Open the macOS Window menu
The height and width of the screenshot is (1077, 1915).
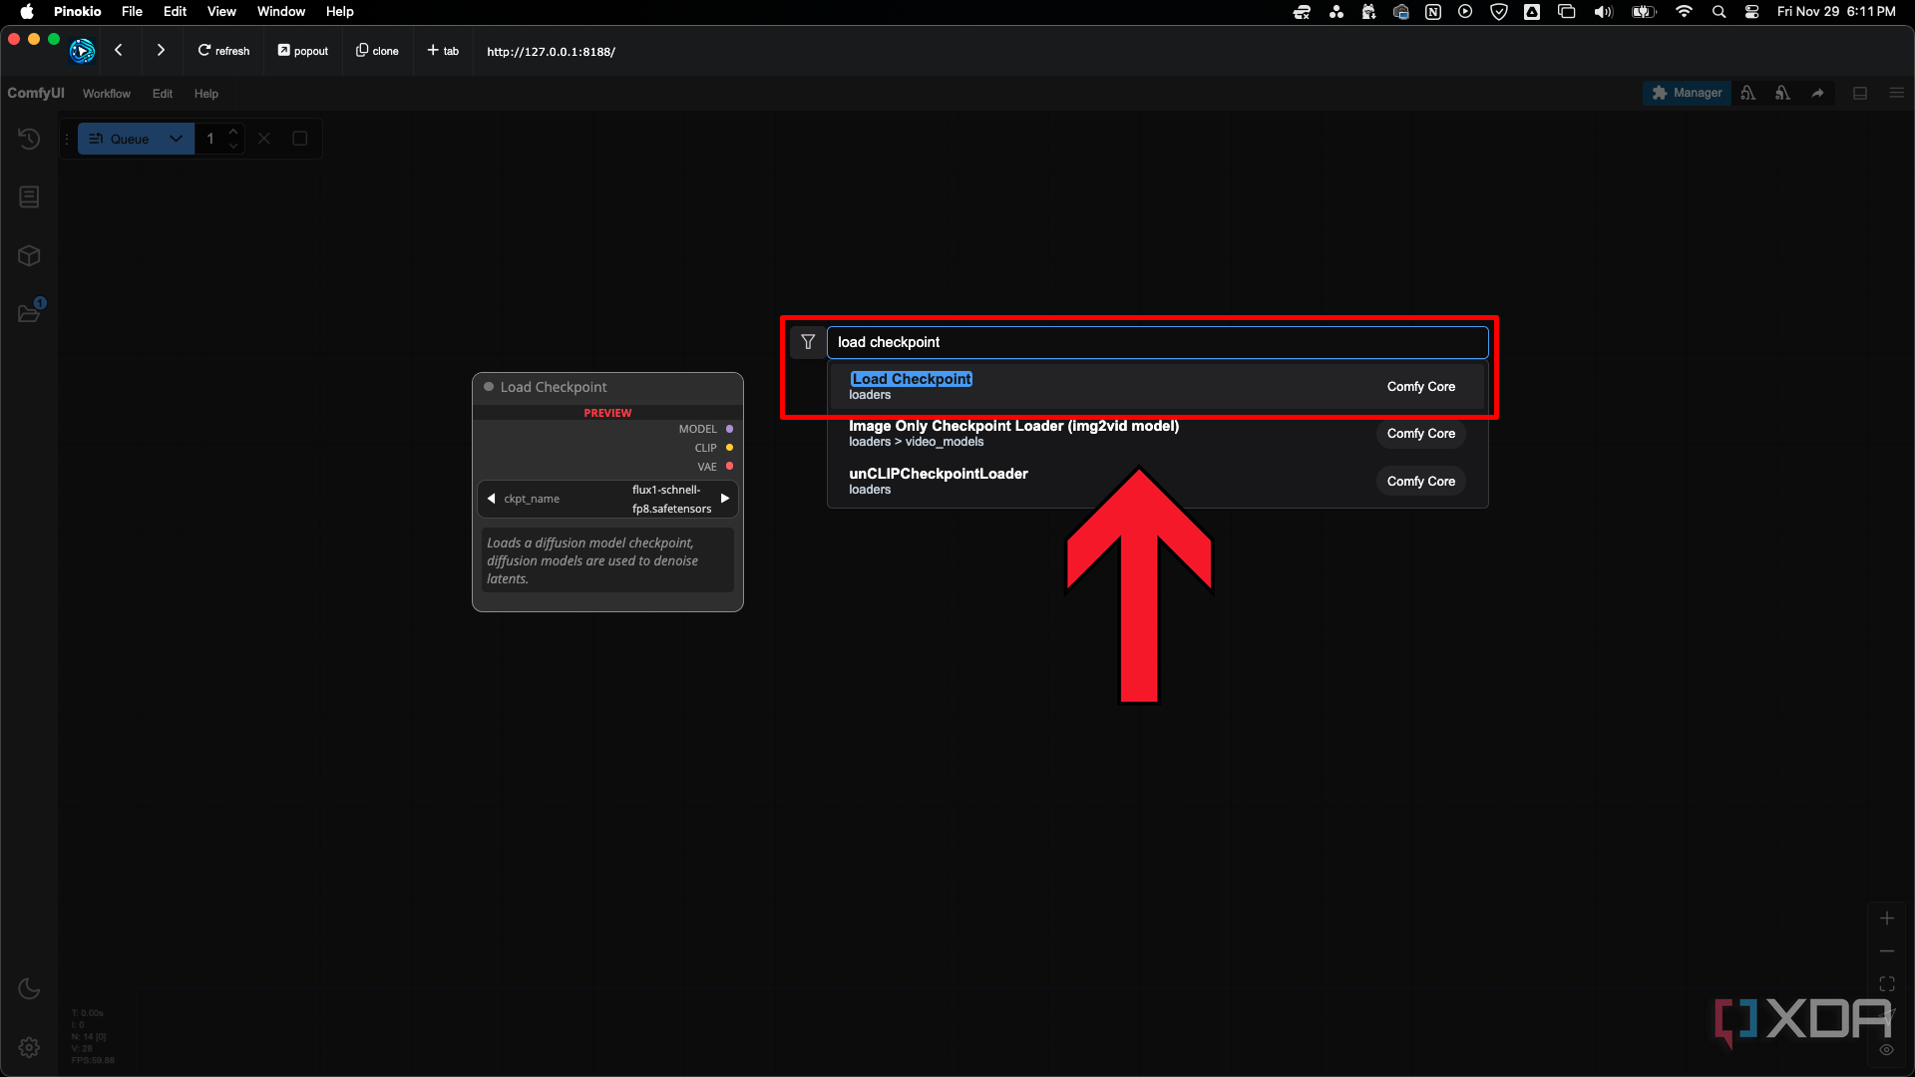click(281, 12)
